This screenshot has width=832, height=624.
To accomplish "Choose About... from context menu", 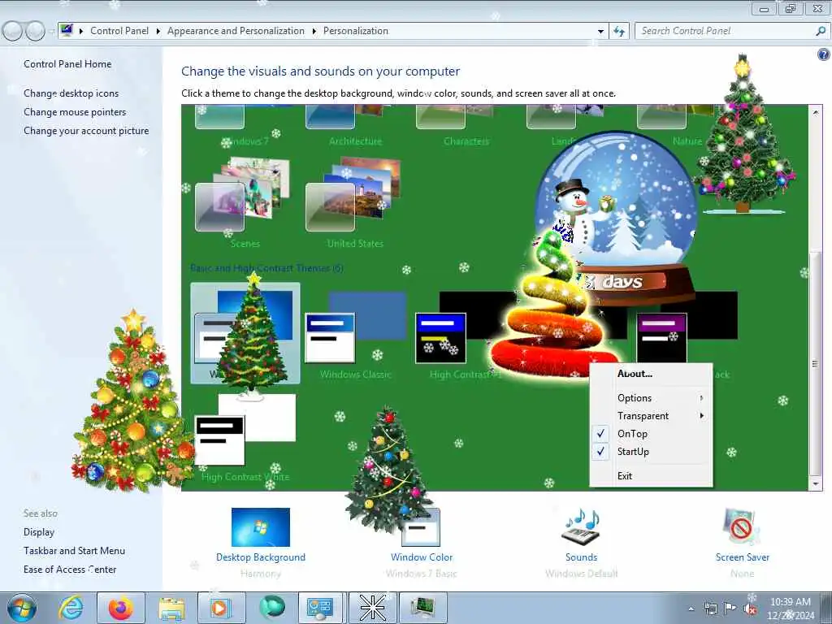I will pos(651,374).
